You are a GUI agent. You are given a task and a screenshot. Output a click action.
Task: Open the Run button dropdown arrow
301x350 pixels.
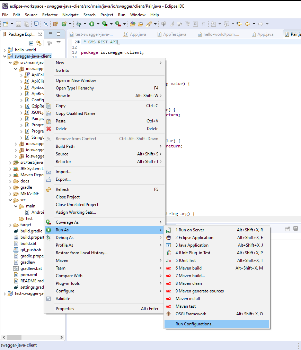pyautogui.click(x=97, y=24)
